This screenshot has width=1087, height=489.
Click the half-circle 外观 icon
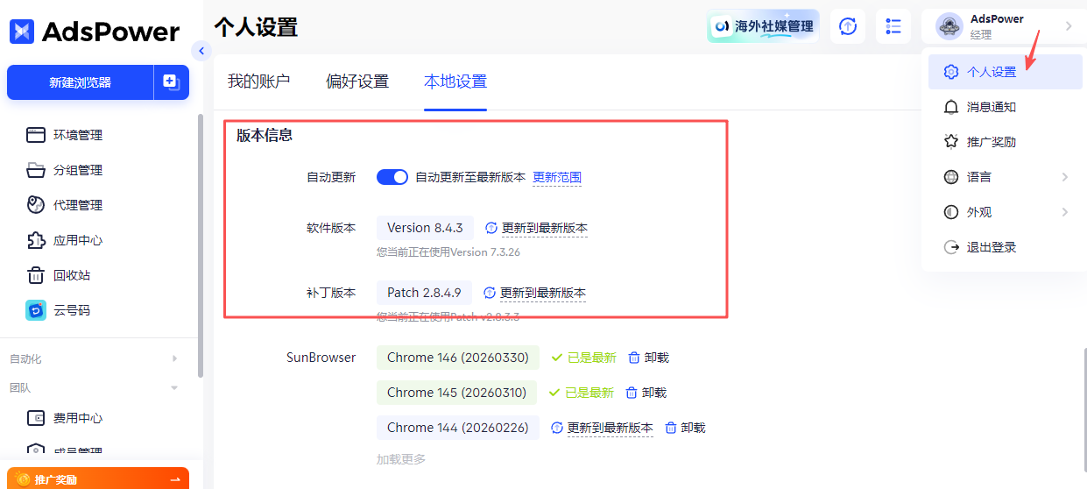point(951,212)
